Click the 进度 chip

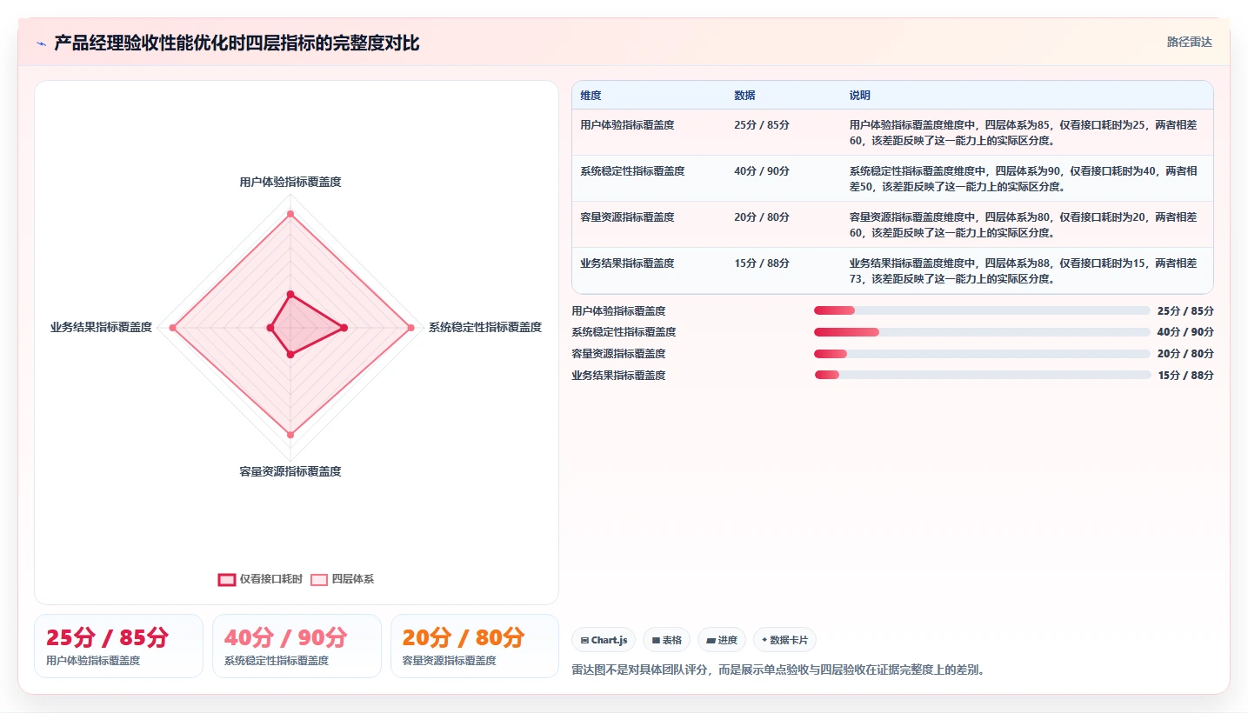722,640
